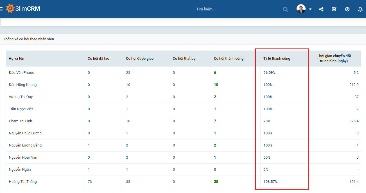Click the average conversion time "5.2"
The height and width of the screenshot is (193, 366).
[x=356, y=73]
